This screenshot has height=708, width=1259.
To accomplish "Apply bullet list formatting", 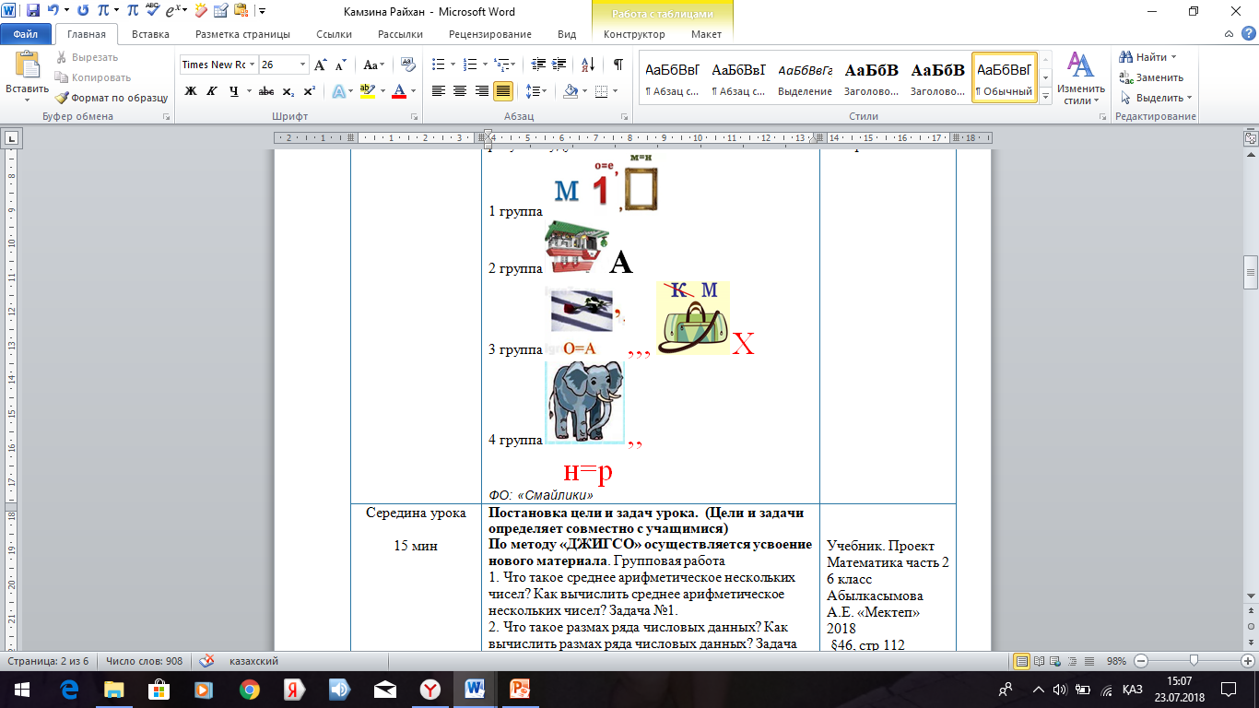I will click(439, 65).
